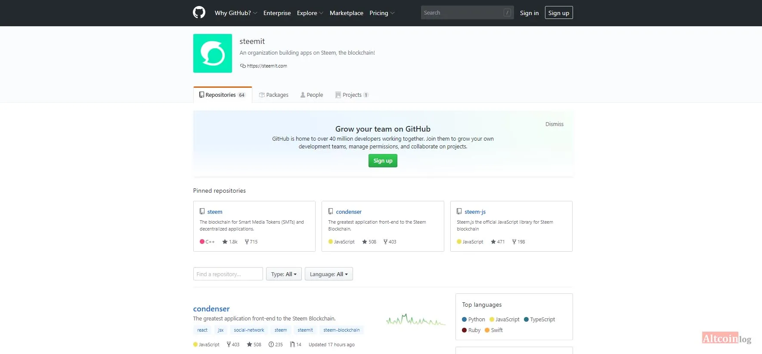Click the Projects count badge 1

pos(366,95)
